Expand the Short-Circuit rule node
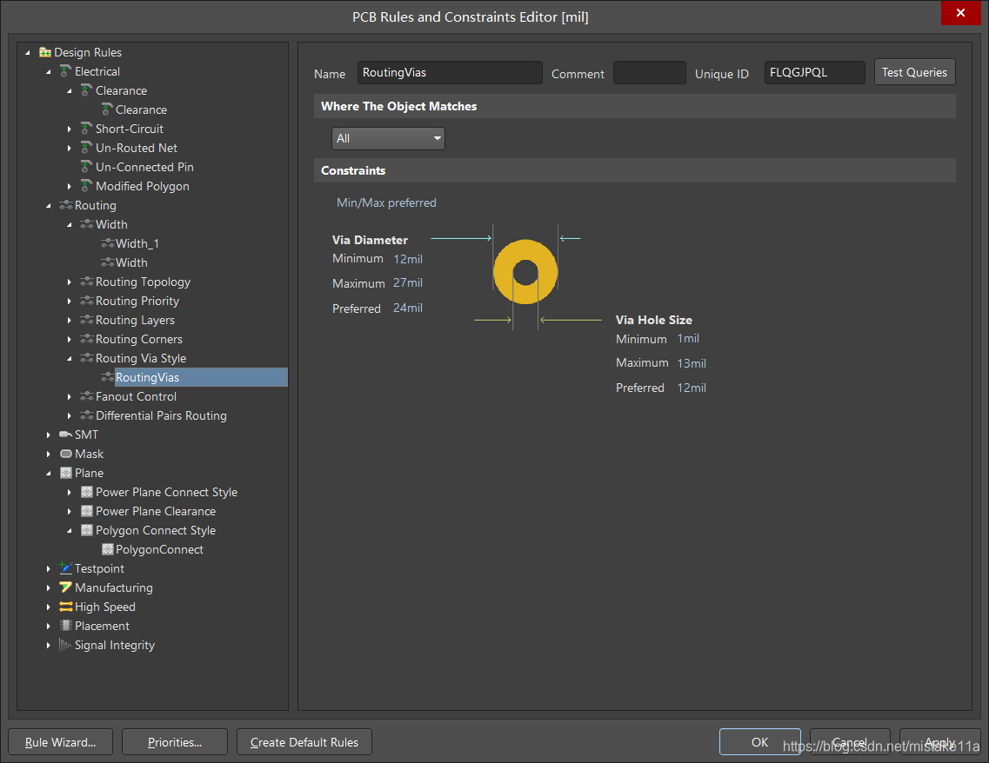The height and width of the screenshot is (763, 989). (70, 129)
